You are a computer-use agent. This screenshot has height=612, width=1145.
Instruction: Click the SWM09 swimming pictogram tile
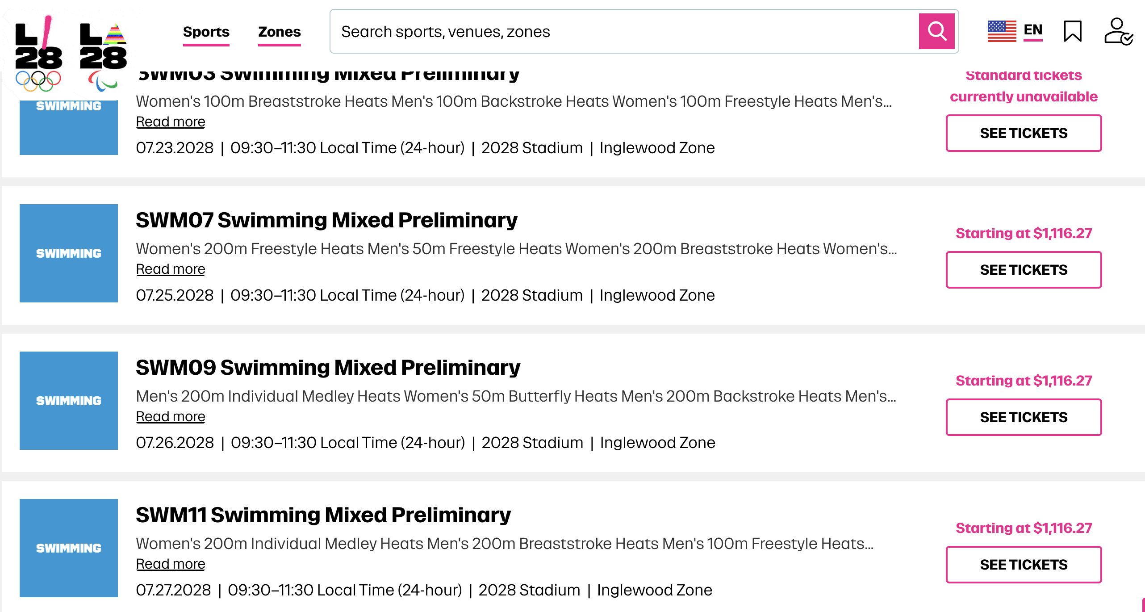click(x=68, y=401)
